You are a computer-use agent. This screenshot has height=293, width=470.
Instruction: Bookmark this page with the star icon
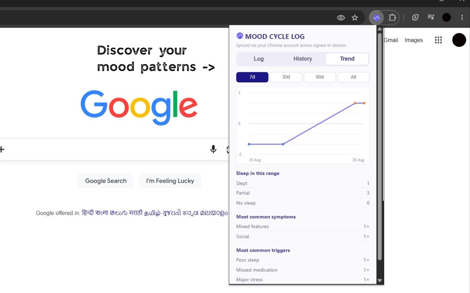pyautogui.click(x=355, y=18)
